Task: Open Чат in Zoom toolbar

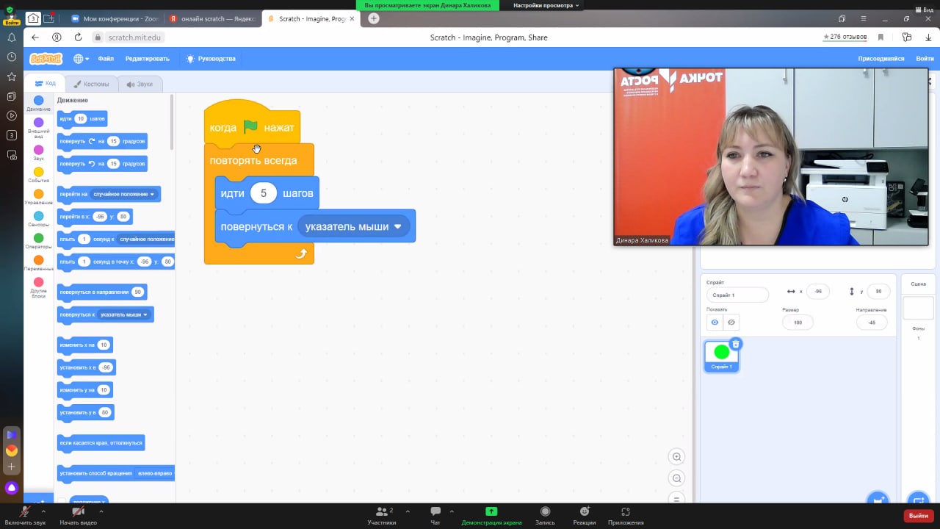Action: click(x=435, y=515)
